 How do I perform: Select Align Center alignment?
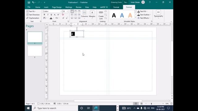coord(75,14)
